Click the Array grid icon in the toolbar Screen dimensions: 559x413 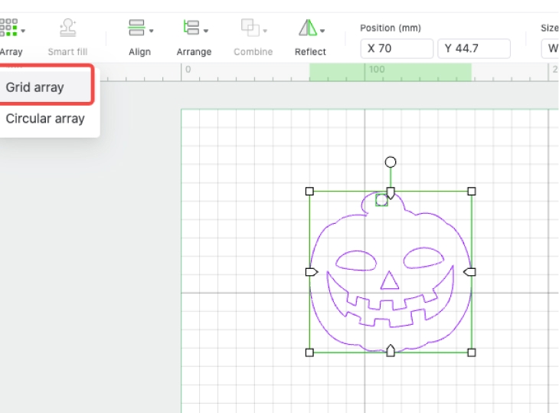pyautogui.click(x=8, y=28)
